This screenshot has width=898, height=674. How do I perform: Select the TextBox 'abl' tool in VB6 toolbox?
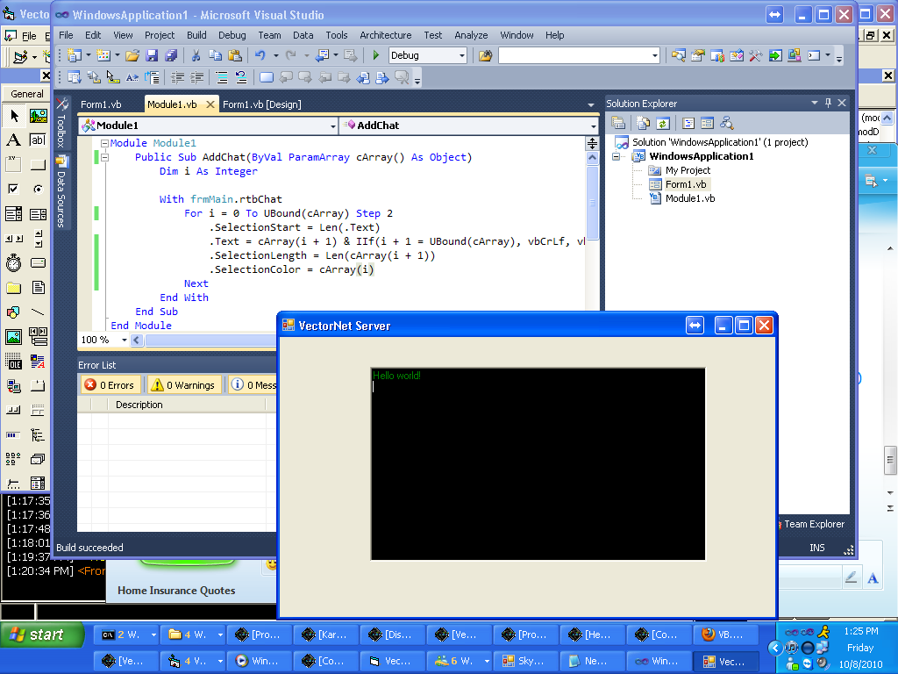(38, 140)
